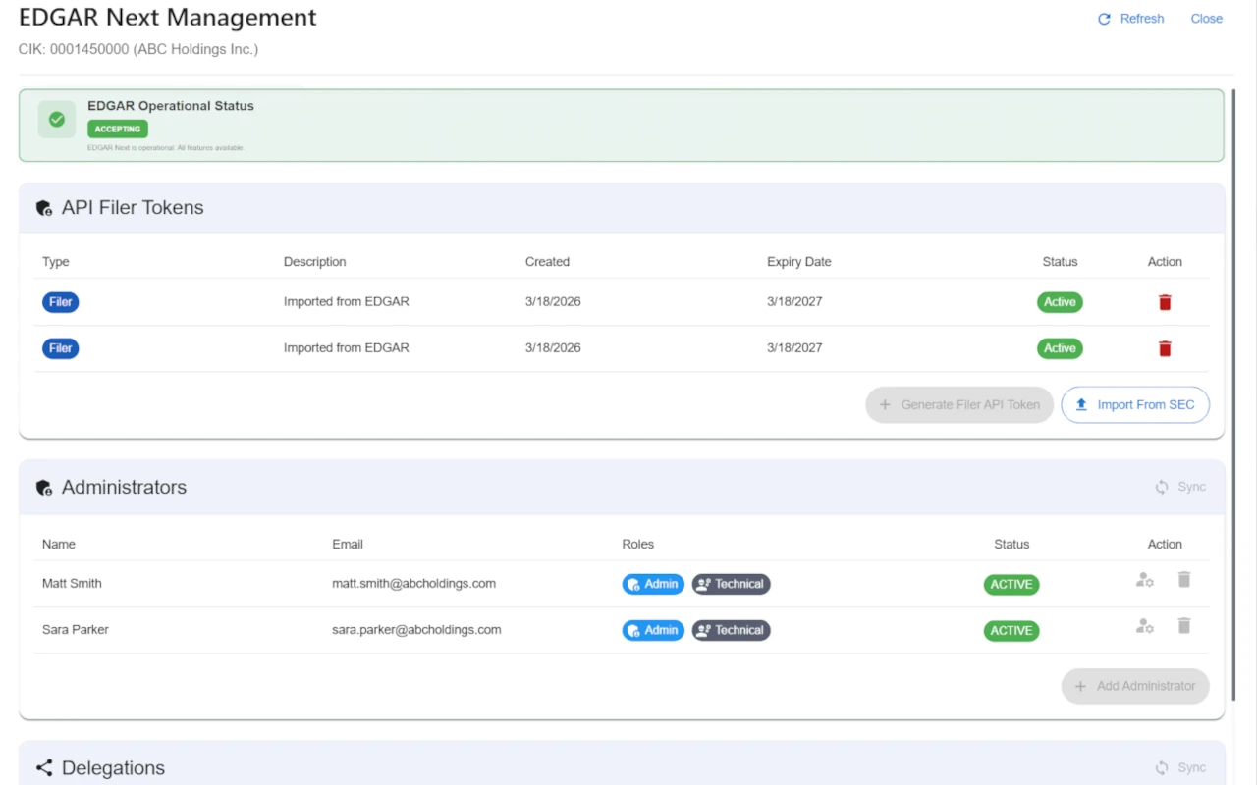The width and height of the screenshot is (1257, 785).
Task: Click Import From SEC button
Action: 1135,404
